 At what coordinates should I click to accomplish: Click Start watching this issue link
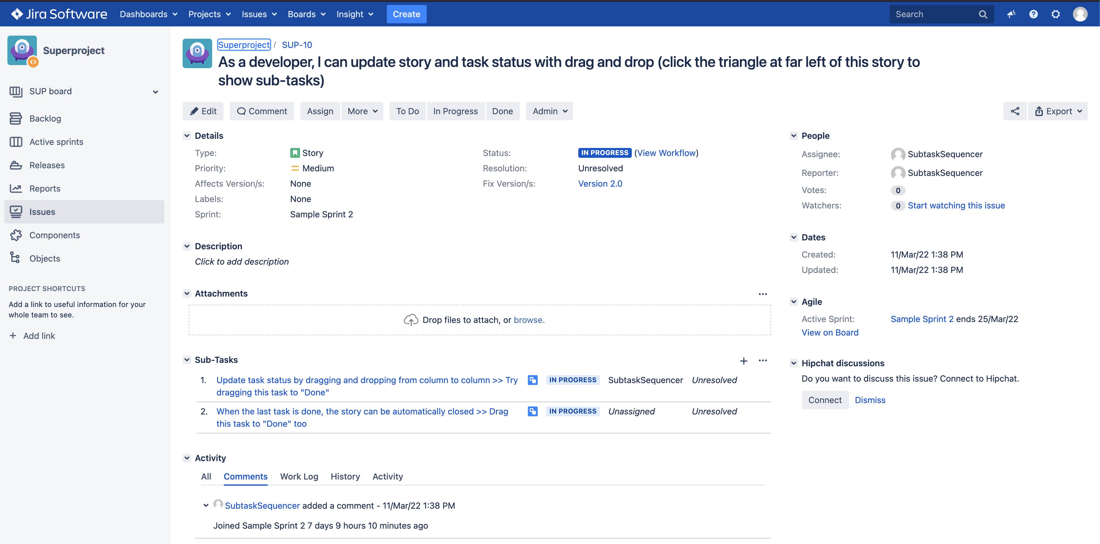[956, 205]
